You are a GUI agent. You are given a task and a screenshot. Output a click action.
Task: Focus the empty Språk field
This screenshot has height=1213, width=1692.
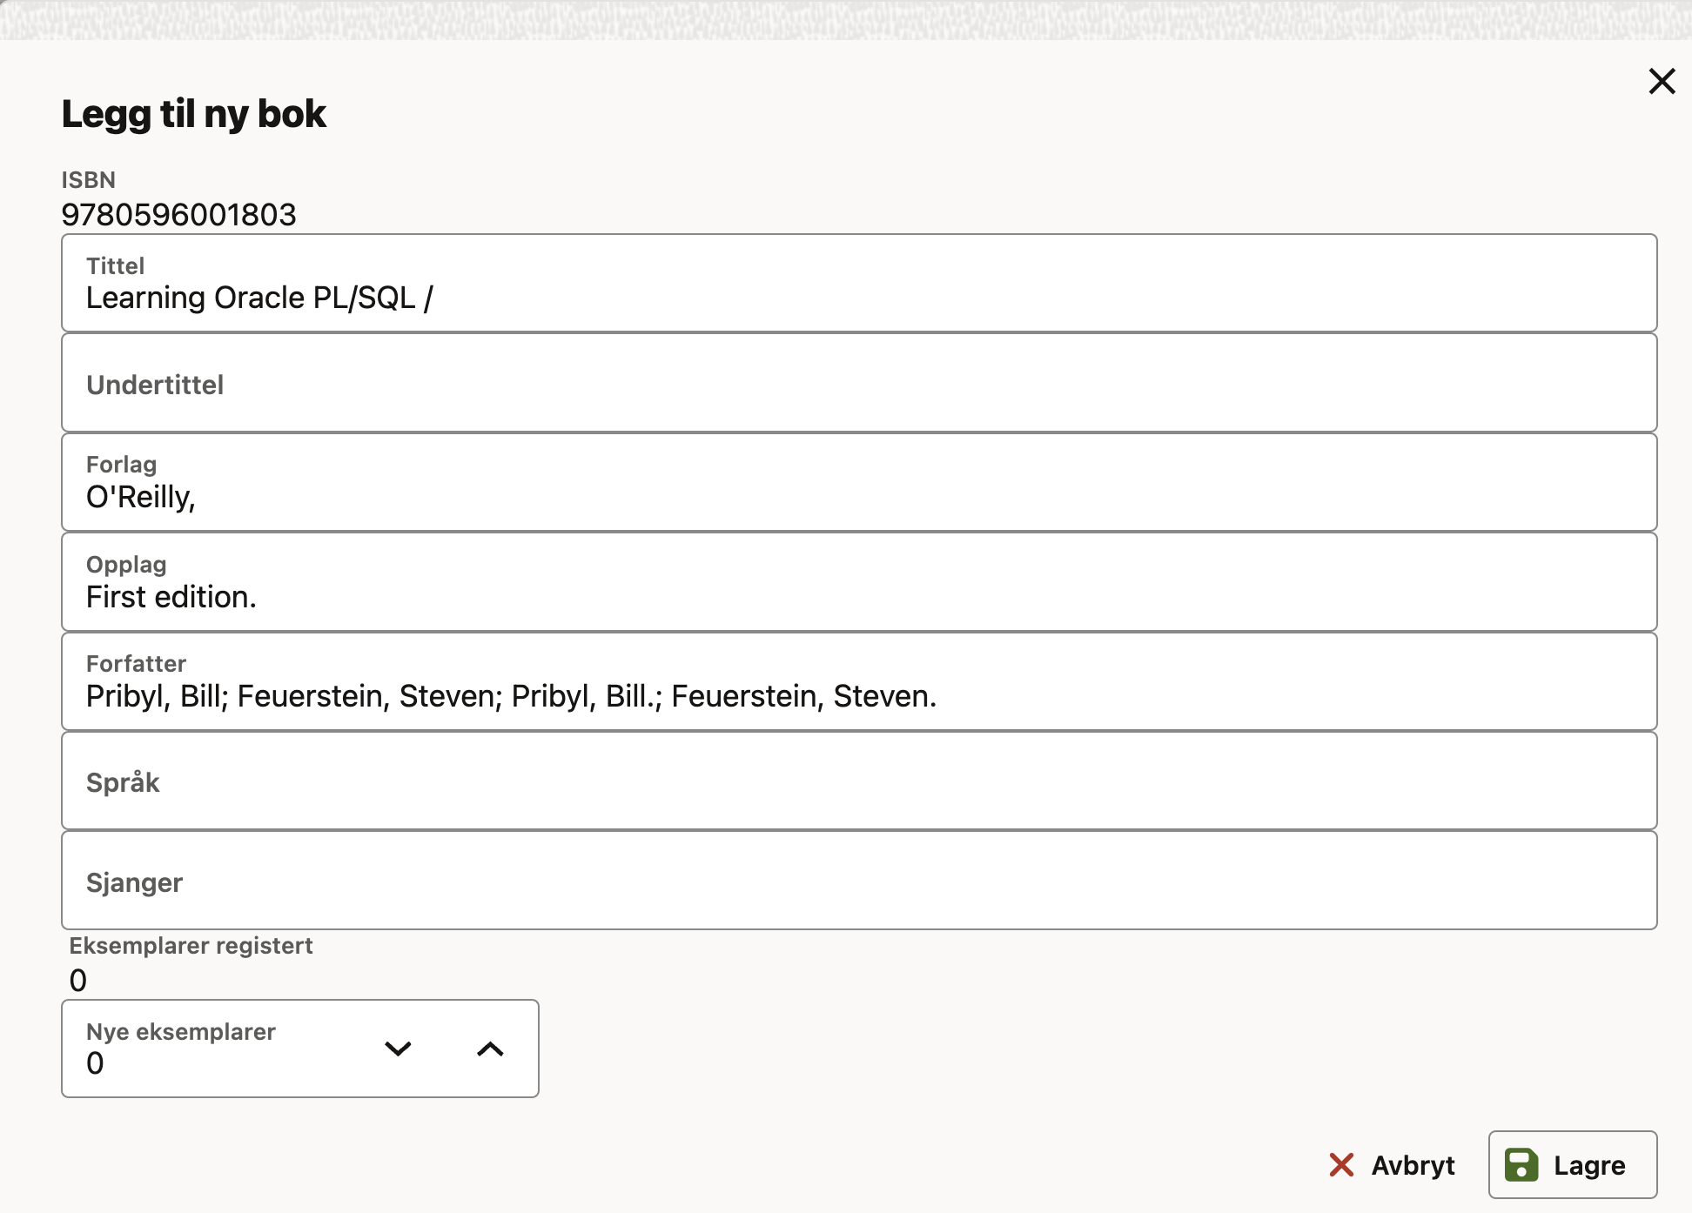(x=858, y=781)
